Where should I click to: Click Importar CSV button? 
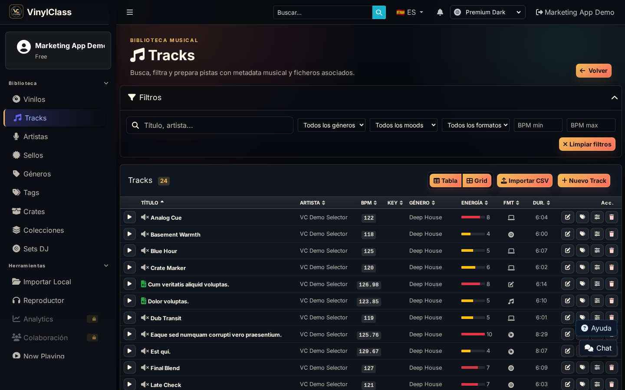pos(525,181)
